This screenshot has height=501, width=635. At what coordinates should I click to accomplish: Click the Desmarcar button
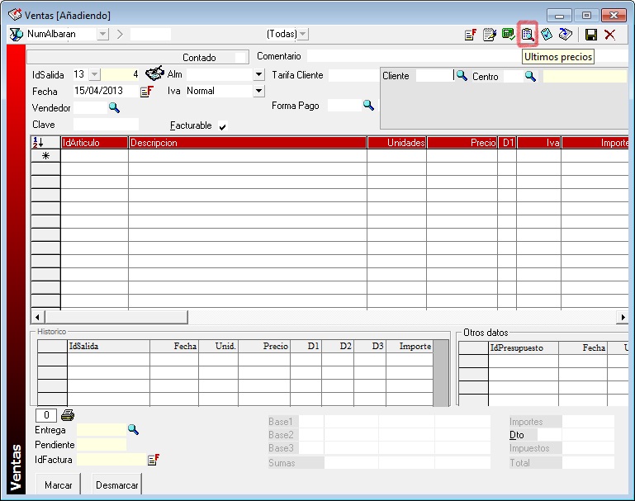pos(116,484)
